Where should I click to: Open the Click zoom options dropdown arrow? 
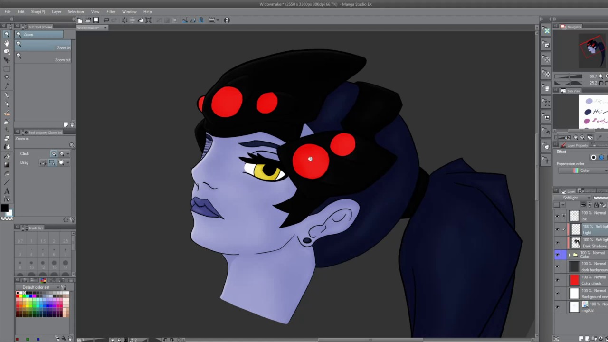[x=68, y=154]
